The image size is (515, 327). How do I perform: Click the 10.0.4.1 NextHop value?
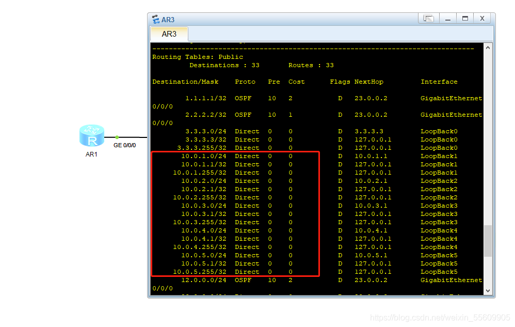[371, 230]
